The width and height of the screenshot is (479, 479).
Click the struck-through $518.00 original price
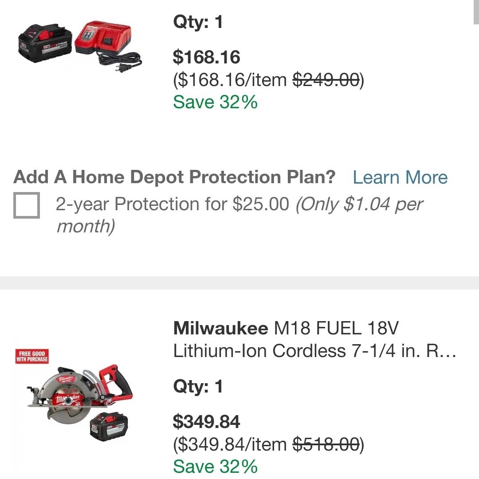click(x=326, y=444)
